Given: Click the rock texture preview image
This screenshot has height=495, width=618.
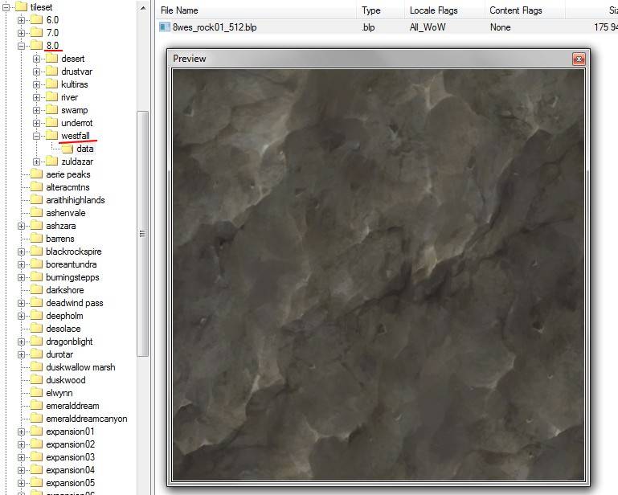Looking at the screenshot, I should (x=379, y=275).
